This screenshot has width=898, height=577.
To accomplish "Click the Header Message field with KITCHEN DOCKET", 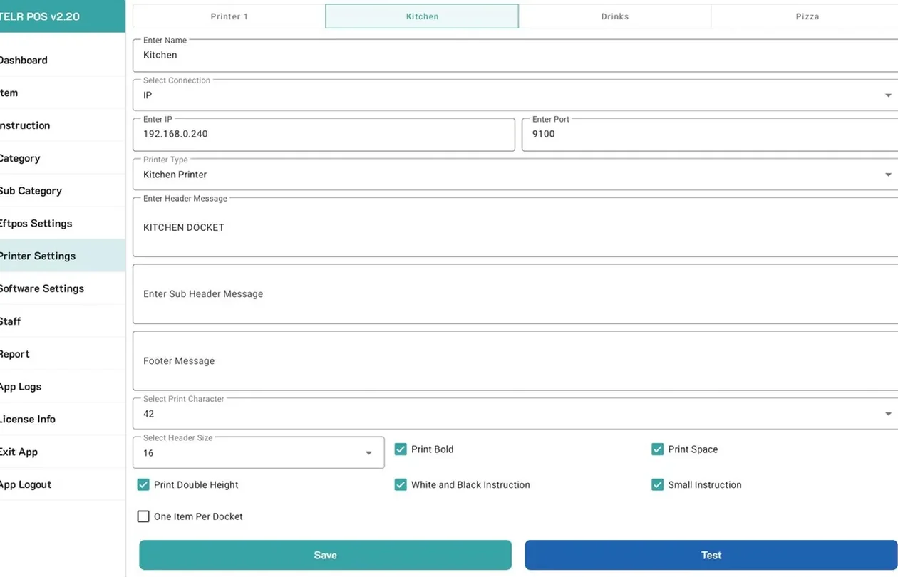I will click(515, 227).
